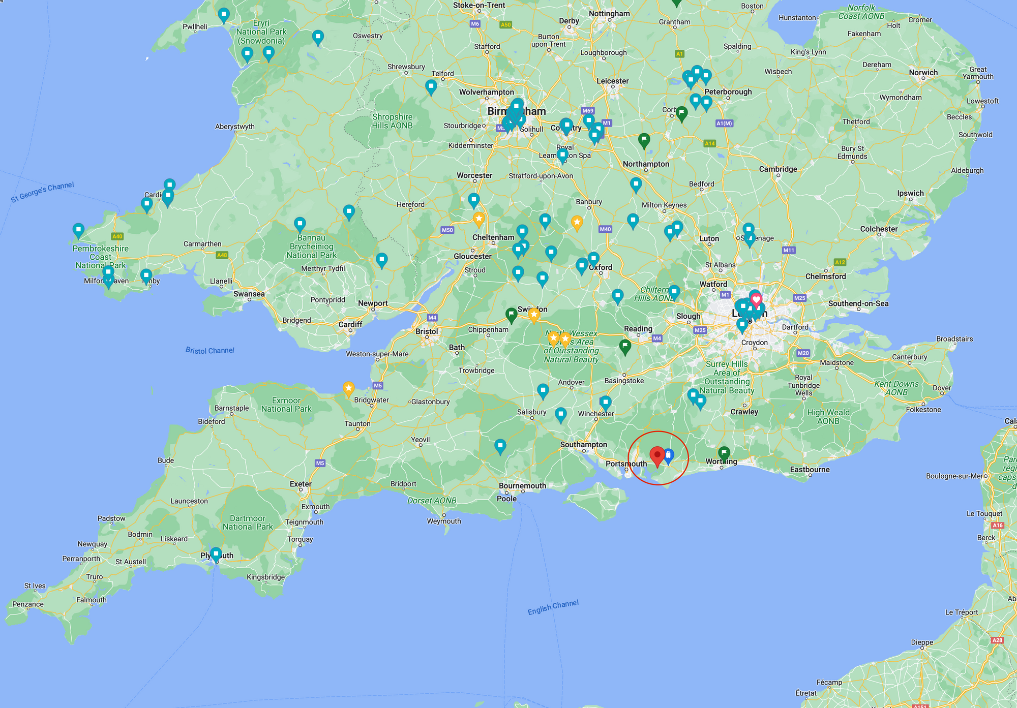
Task: Click the green flag marker near Reading
Action: tap(625, 346)
